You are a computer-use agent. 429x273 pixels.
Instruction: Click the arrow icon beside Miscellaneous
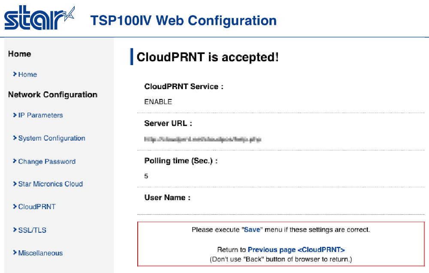[x=15, y=253]
